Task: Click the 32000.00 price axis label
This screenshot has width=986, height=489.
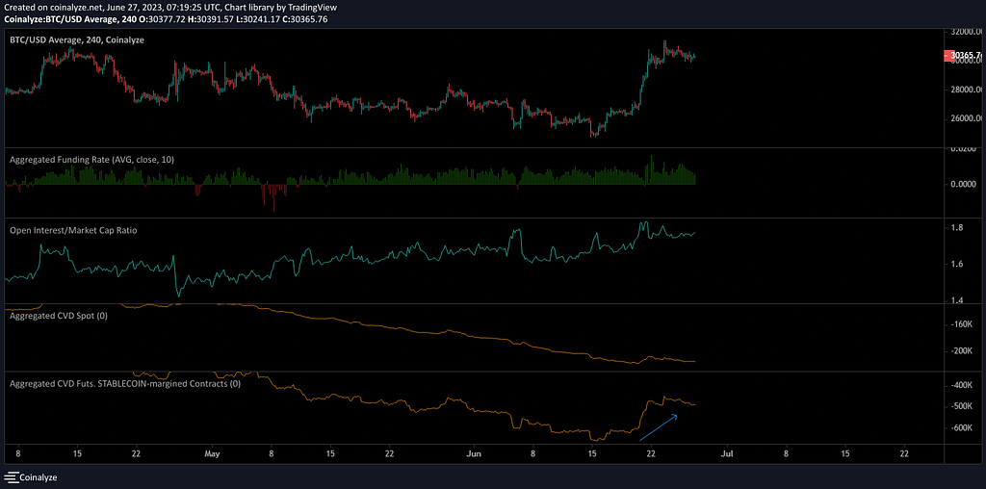Action: click(967, 32)
